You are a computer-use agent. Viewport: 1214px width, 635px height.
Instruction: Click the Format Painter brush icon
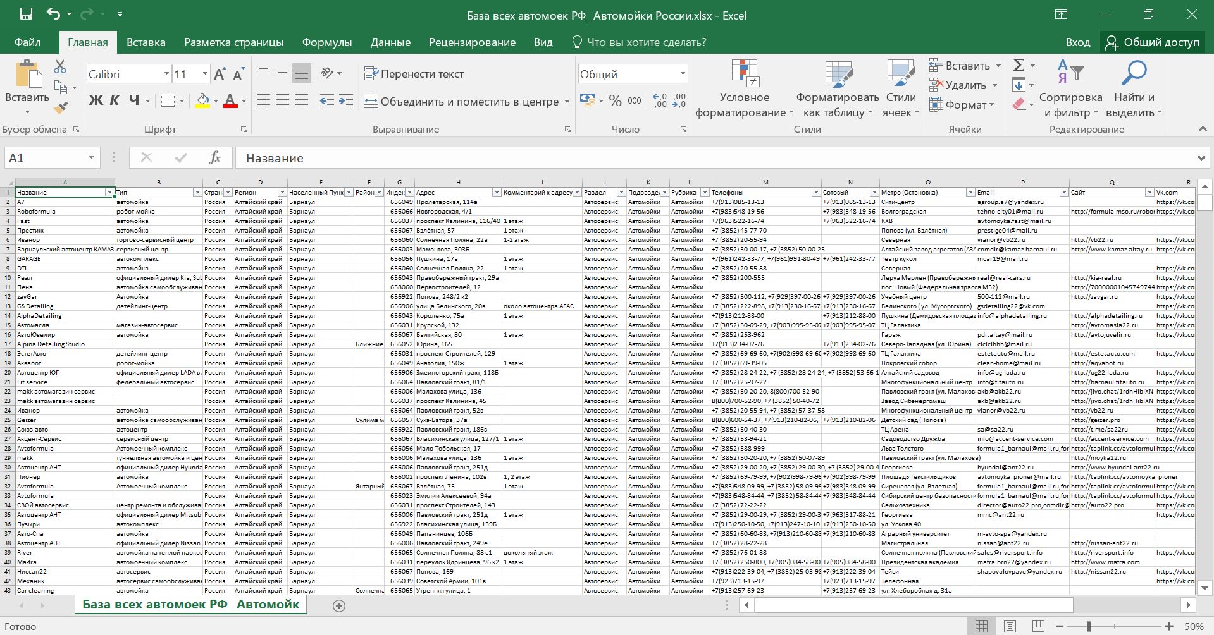61,108
